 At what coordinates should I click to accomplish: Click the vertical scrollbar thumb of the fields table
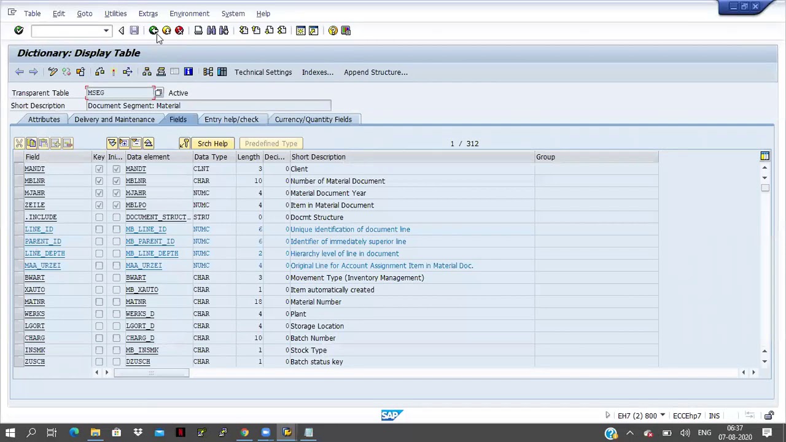click(765, 188)
